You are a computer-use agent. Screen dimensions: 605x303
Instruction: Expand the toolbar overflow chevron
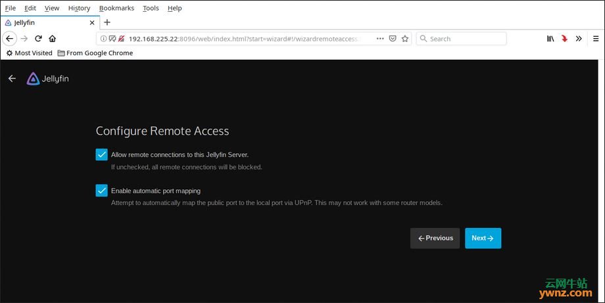[x=579, y=39]
